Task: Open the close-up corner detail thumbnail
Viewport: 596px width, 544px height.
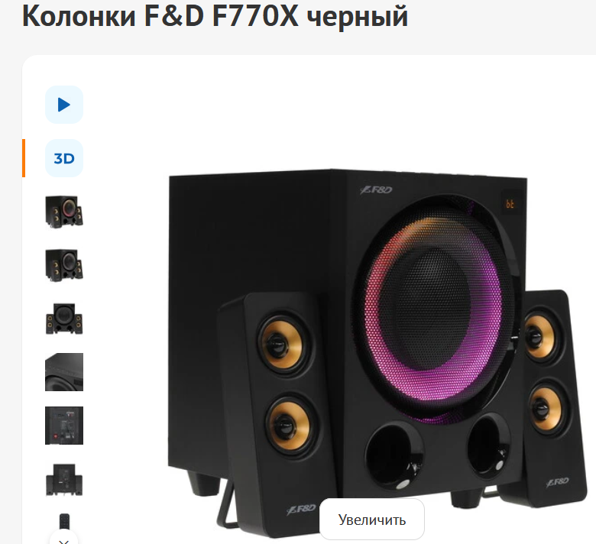Action: [x=64, y=372]
